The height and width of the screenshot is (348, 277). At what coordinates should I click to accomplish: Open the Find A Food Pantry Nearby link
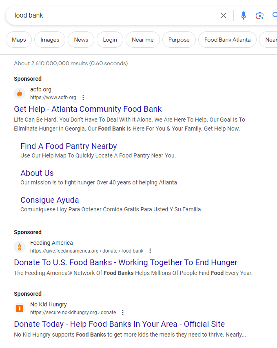[x=69, y=146]
